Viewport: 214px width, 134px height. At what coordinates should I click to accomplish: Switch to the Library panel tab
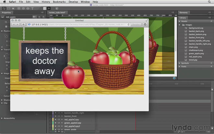click(x=183, y=18)
